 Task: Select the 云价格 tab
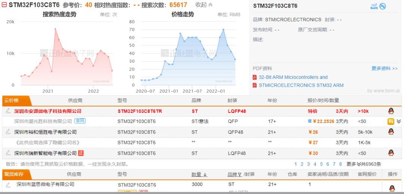coord(16,101)
